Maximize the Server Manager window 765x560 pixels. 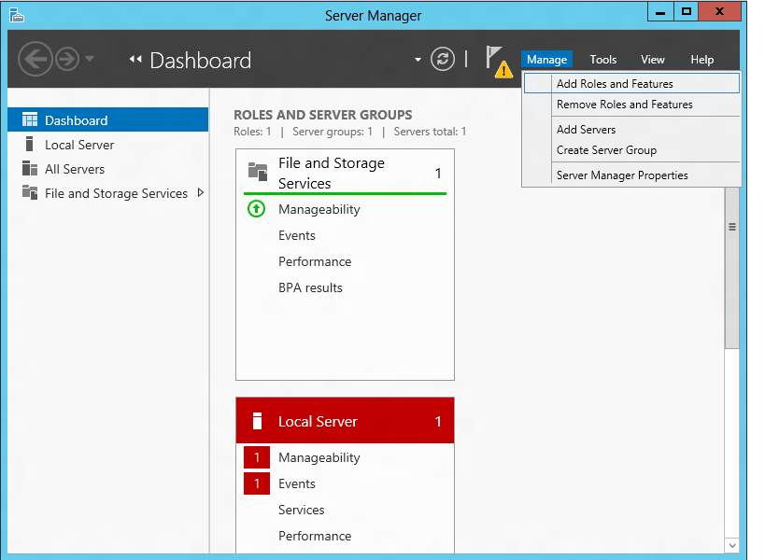pyautogui.click(x=686, y=12)
